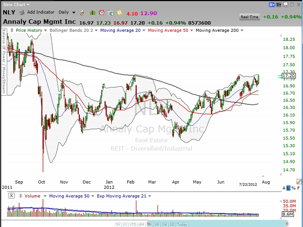Click the add-to-watchlist grid icon
The image size is (303, 227).
point(111,13)
